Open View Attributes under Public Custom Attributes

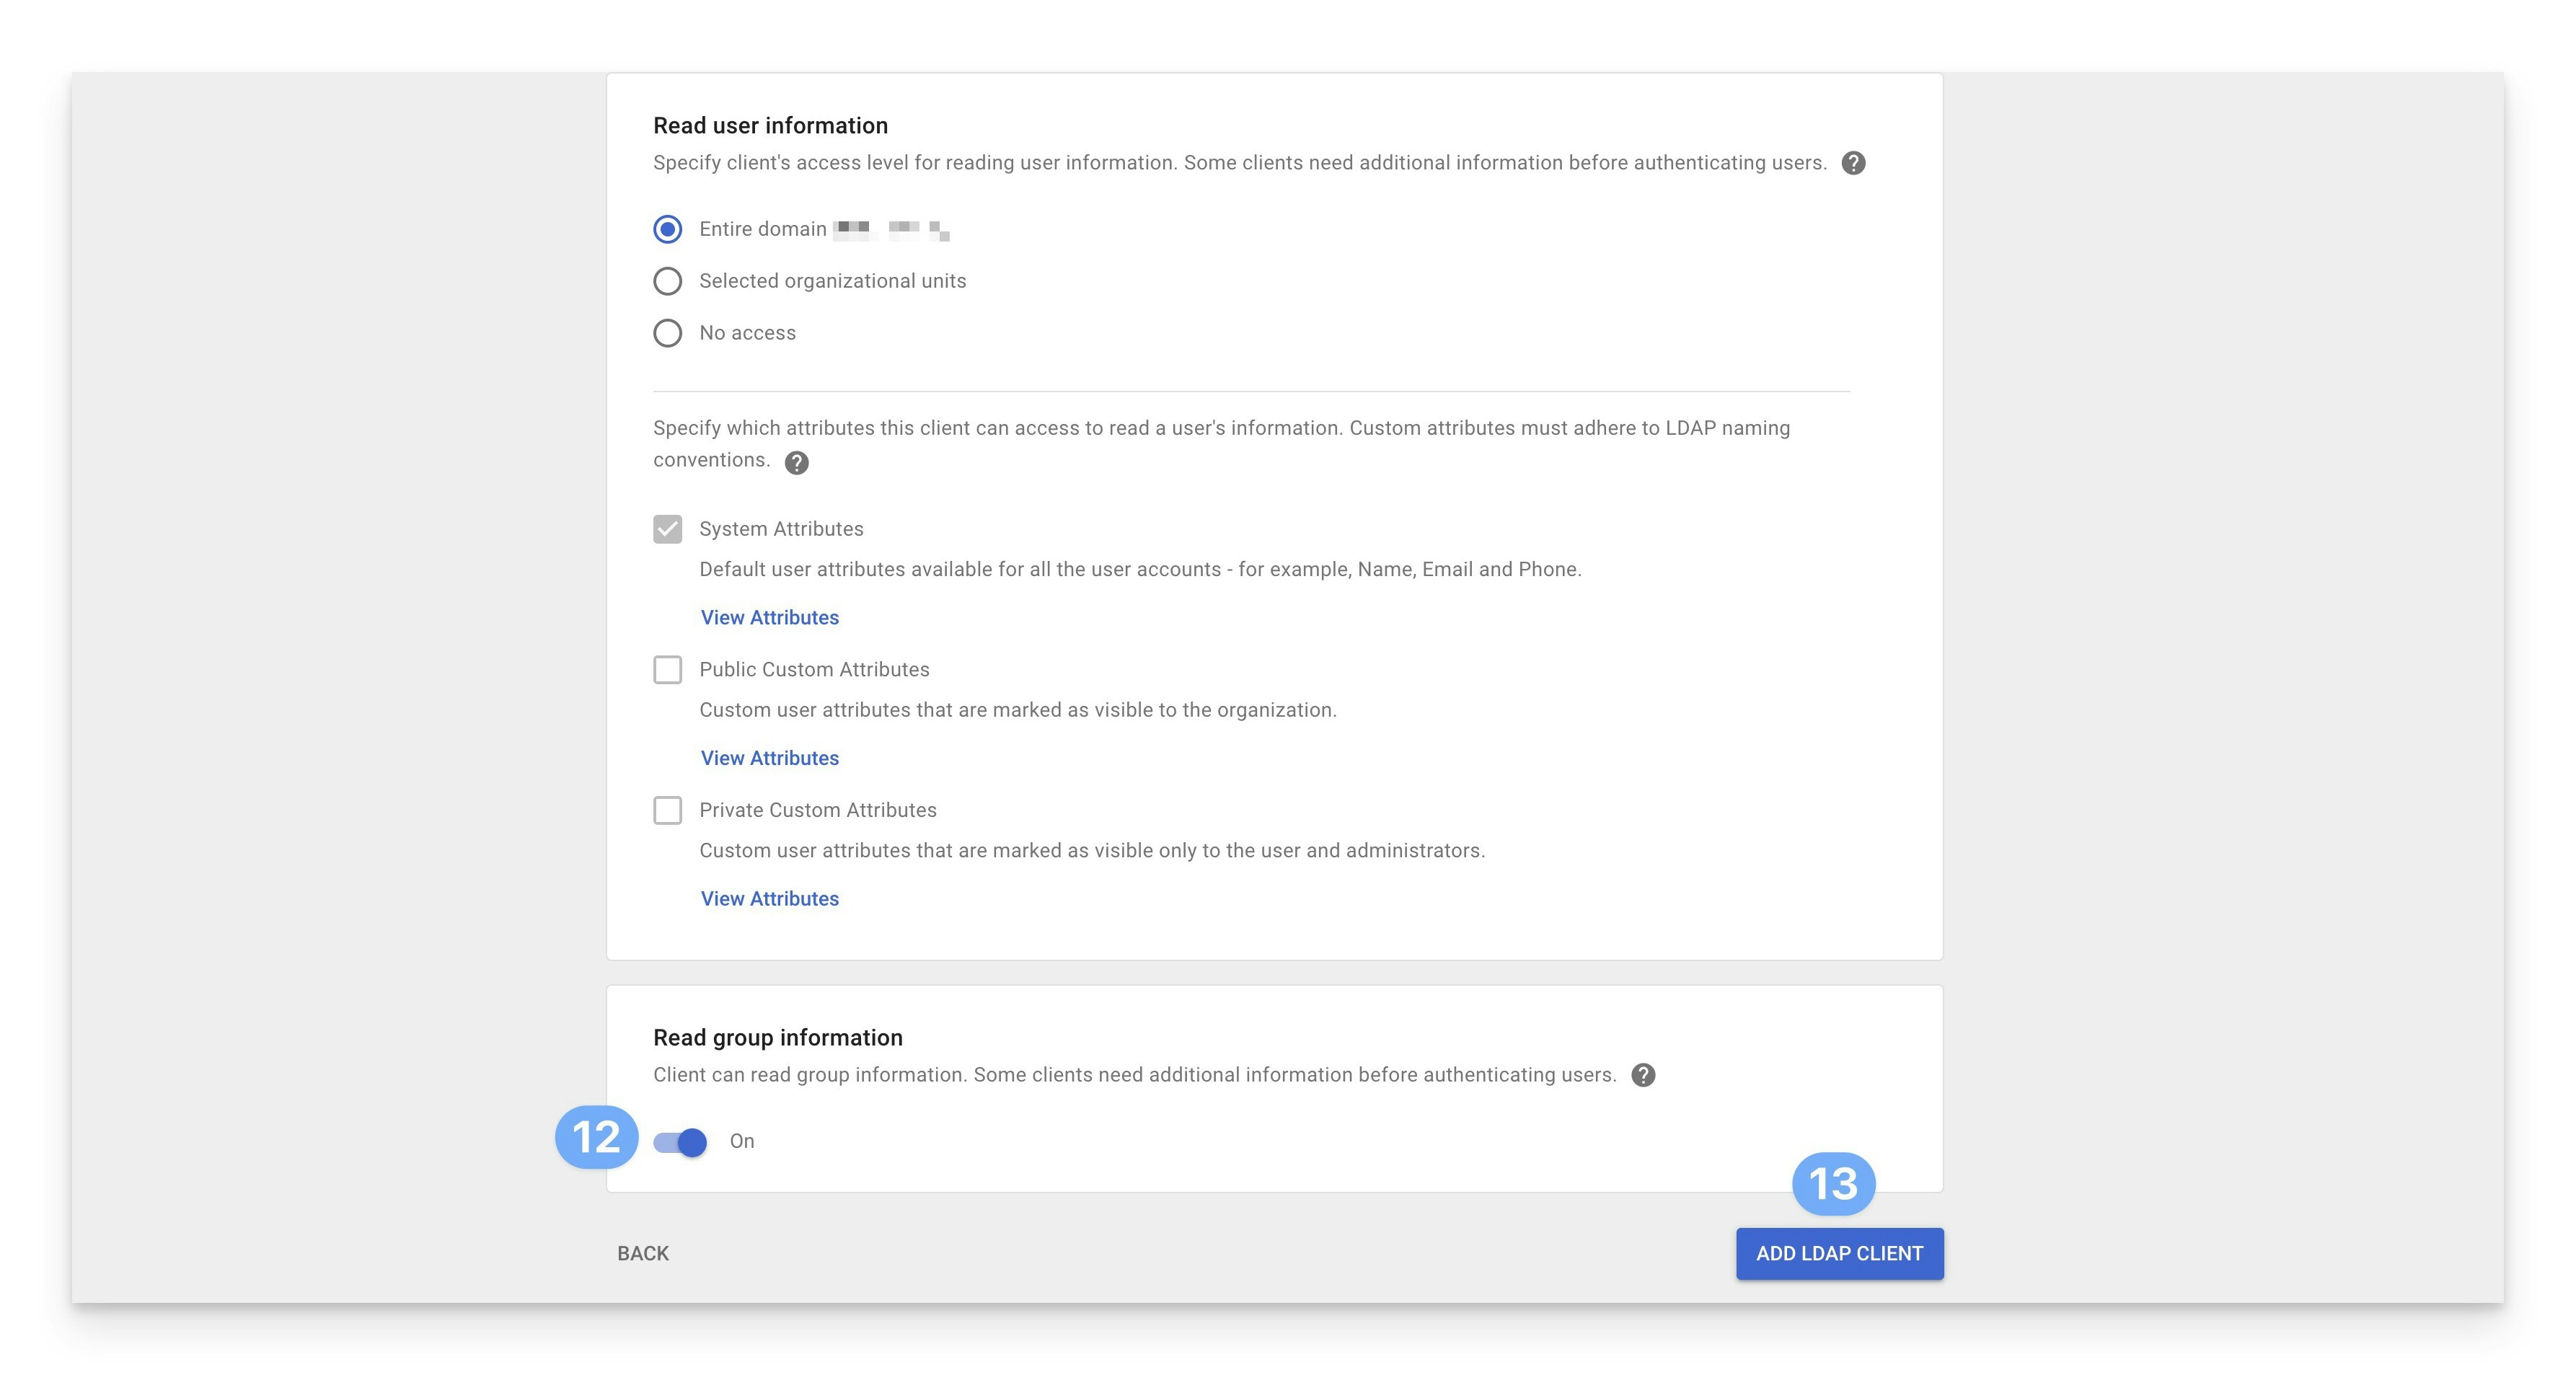pyautogui.click(x=769, y=758)
